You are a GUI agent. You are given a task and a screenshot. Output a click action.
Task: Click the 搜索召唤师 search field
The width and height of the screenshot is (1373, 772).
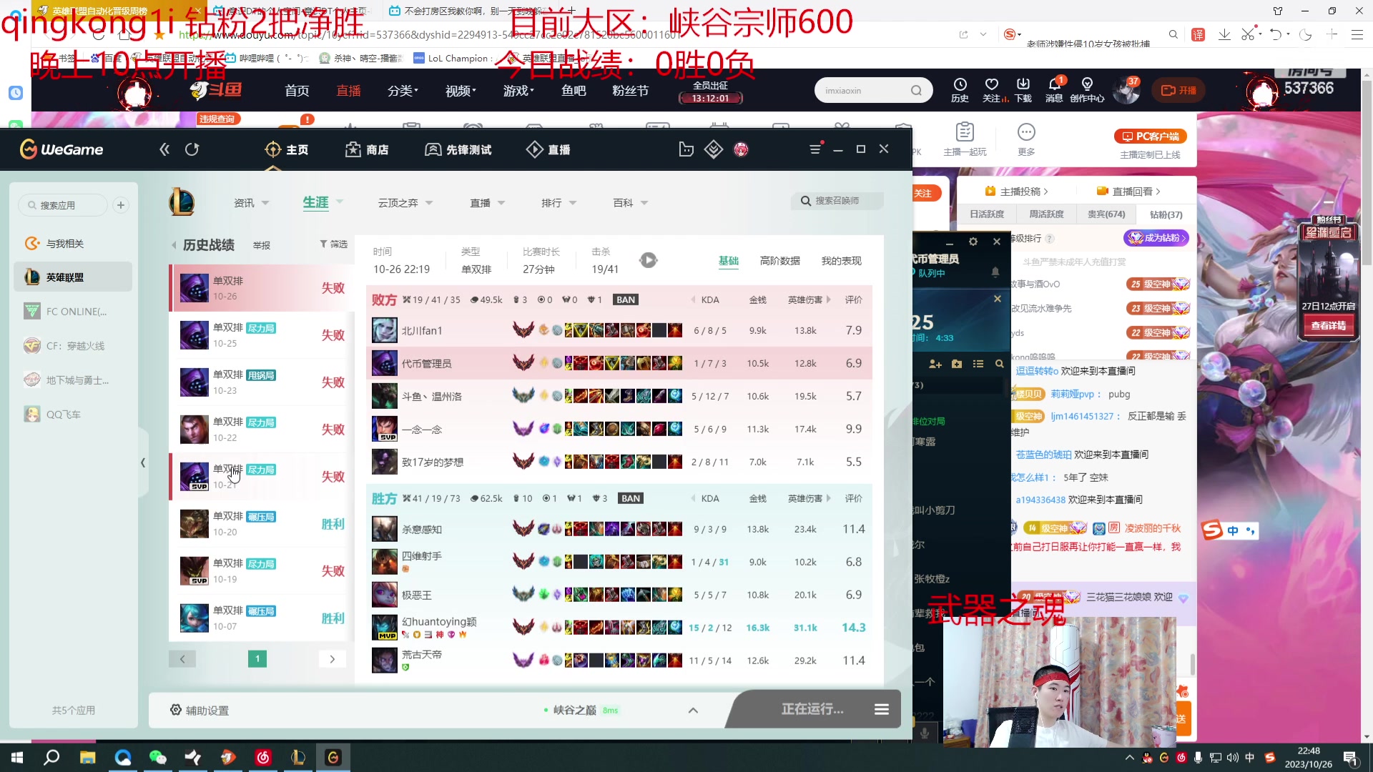click(837, 201)
